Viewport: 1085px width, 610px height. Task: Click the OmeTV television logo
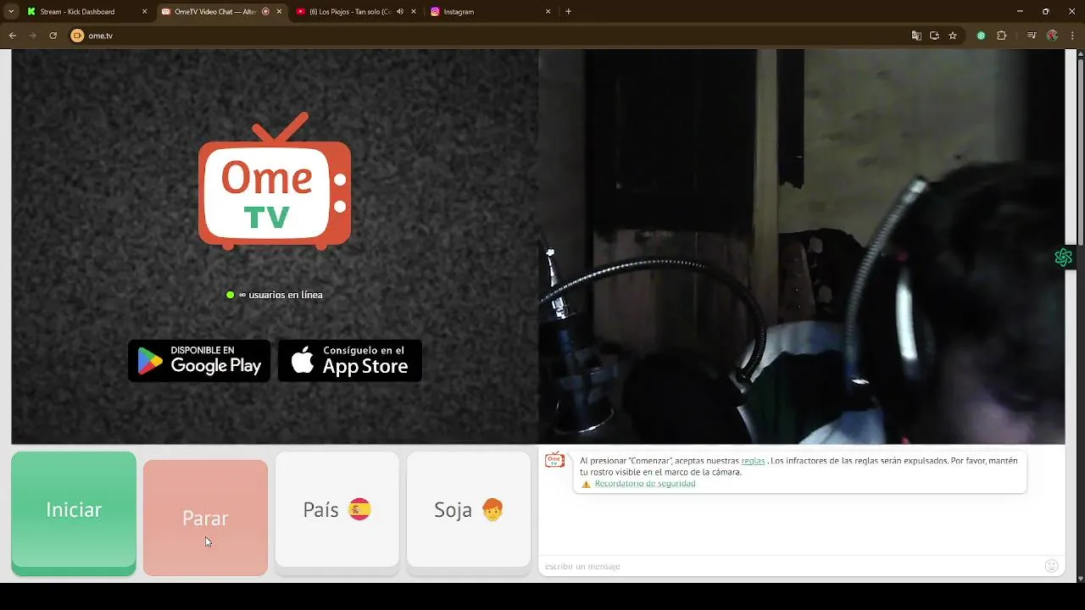[x=275, y=181]
